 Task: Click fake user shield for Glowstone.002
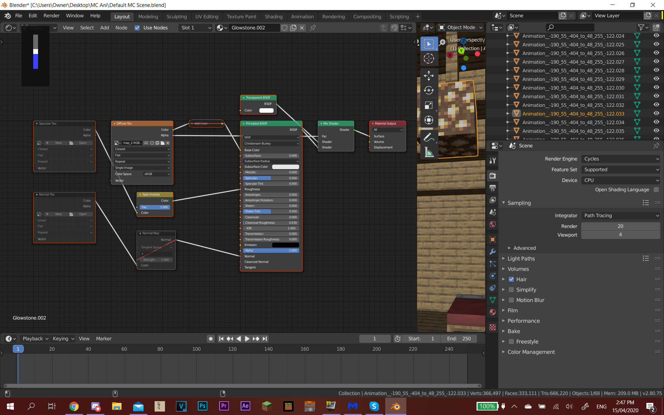point(284,28)
